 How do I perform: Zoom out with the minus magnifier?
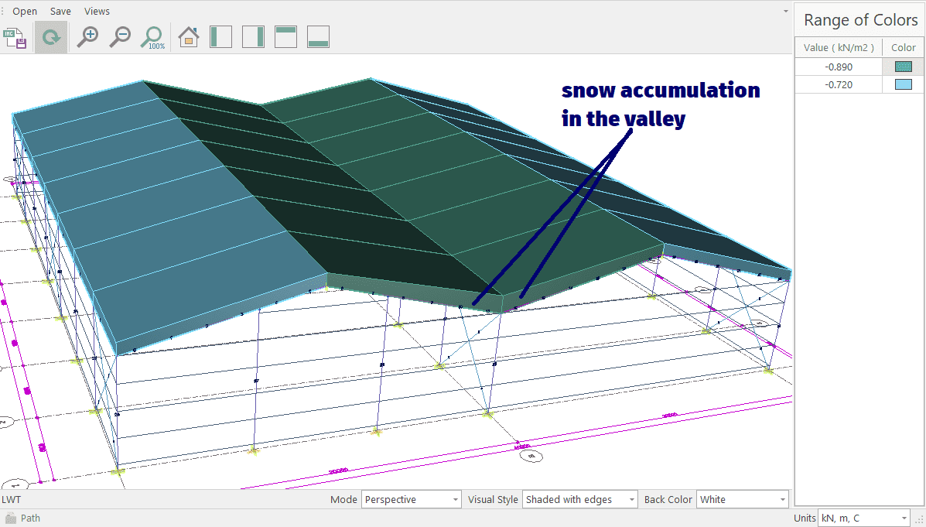coord(120,36)
